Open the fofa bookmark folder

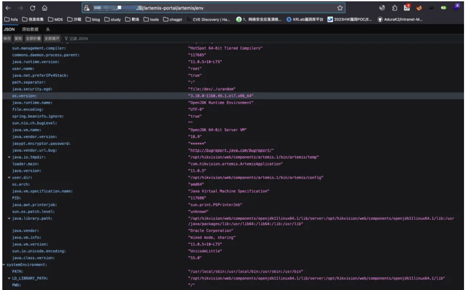click(11, 19)
